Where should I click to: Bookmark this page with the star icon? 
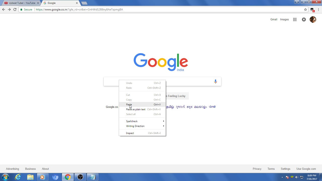305,10
